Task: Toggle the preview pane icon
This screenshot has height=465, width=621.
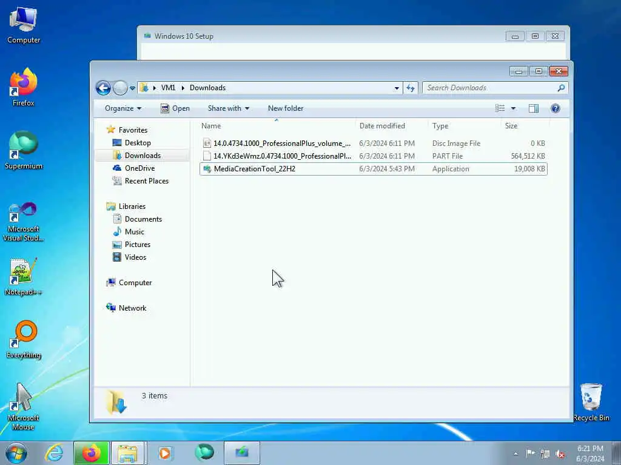Action: pyautogui.click(x=534, y=108)
